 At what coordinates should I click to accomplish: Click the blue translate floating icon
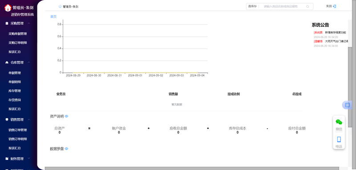(348, 105)
